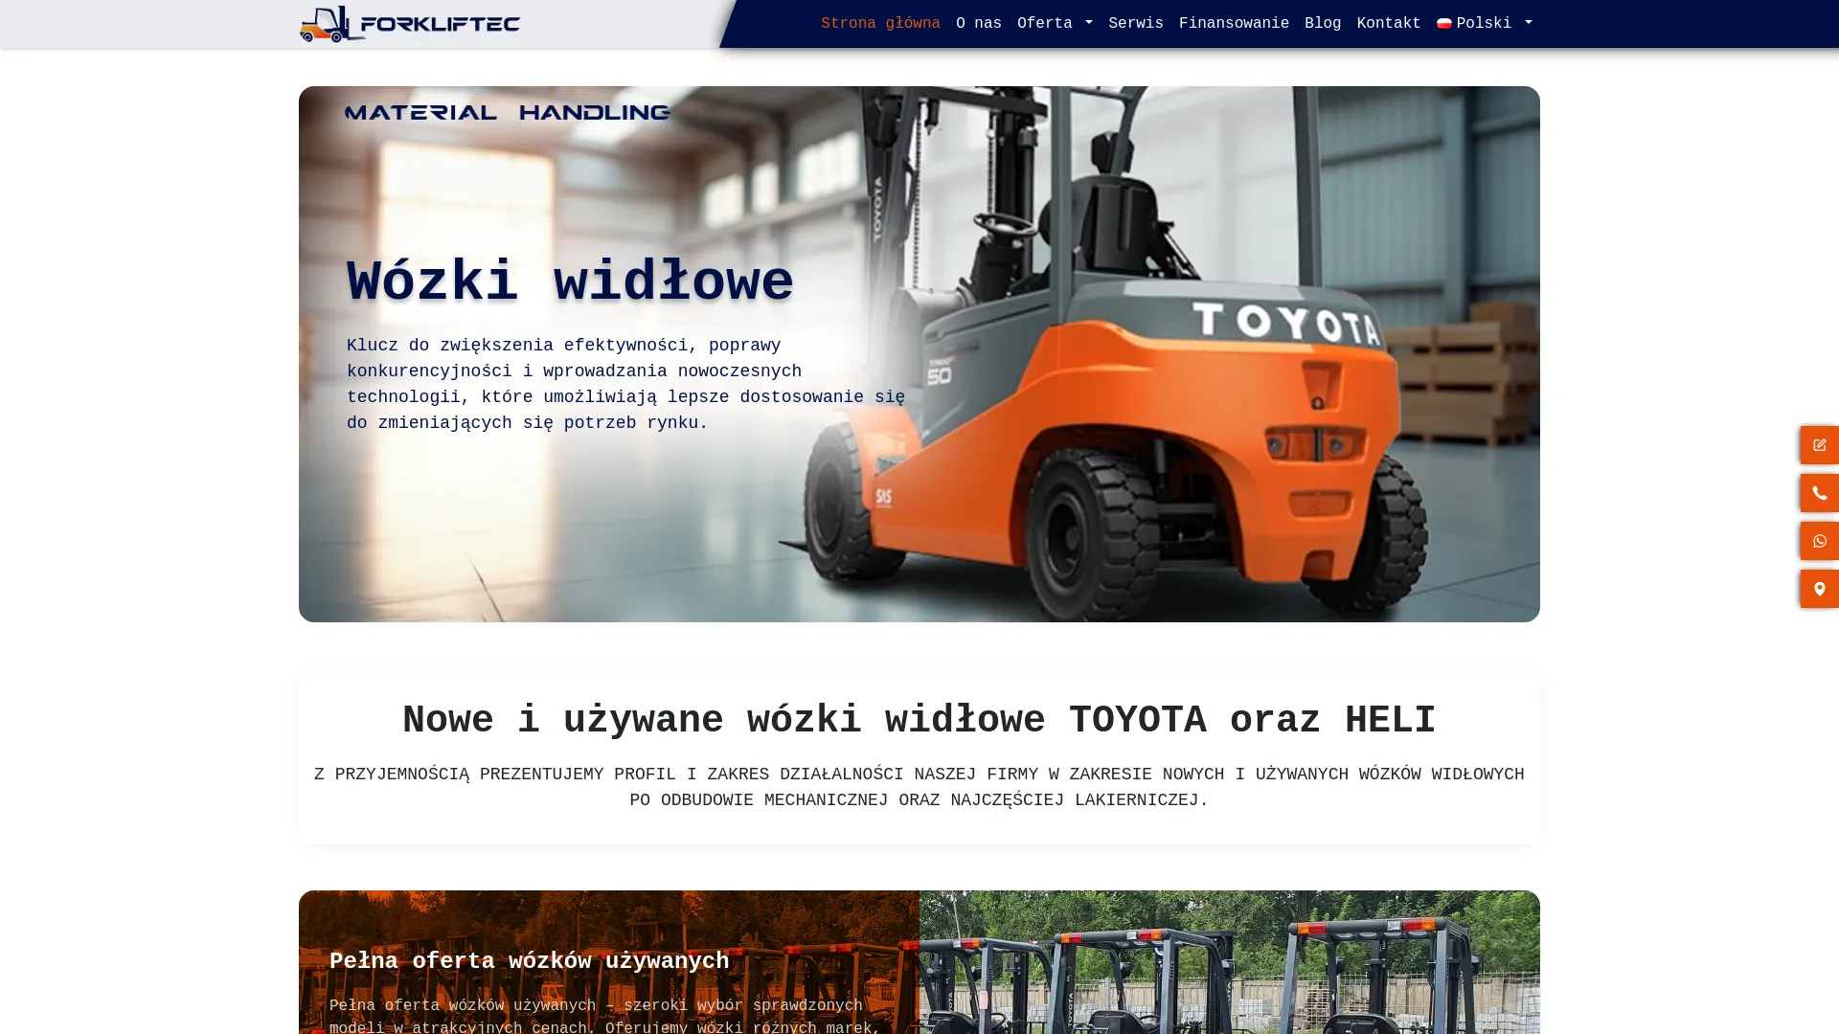
Task: Open the edit/contact form side icon
Action: click(1819, 445)
